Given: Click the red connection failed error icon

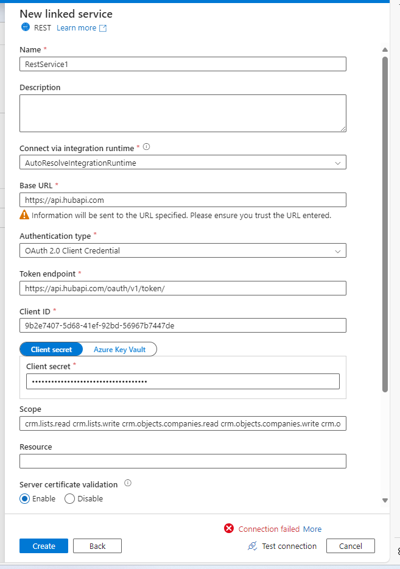Looking at the screenshot, I should (229, 528).
